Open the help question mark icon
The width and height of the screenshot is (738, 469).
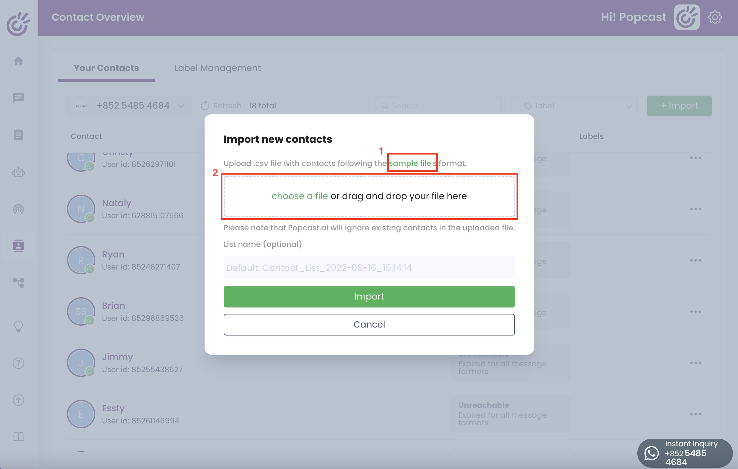[18, 363]
